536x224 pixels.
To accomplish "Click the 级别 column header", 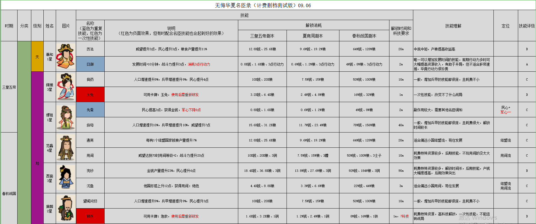I will 37,26.
